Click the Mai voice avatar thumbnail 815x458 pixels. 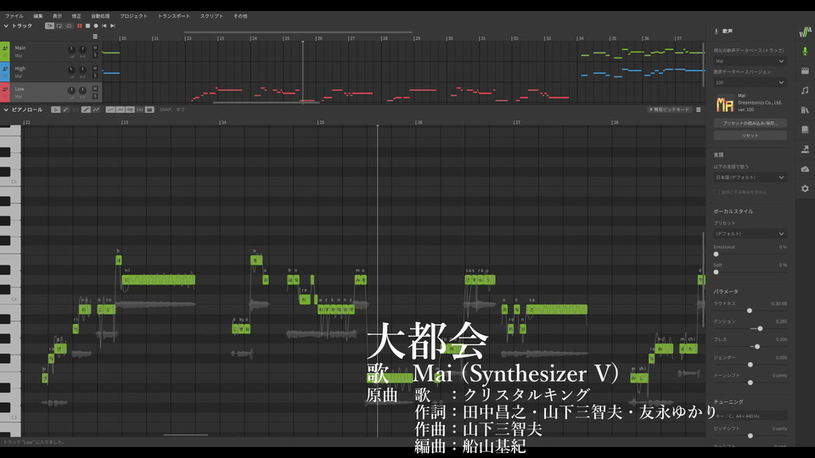[x=724, y=103]
